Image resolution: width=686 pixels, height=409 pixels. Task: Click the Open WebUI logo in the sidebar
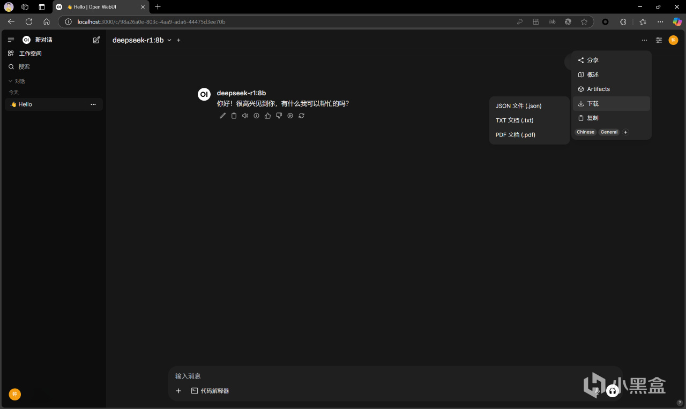point(26,40)
